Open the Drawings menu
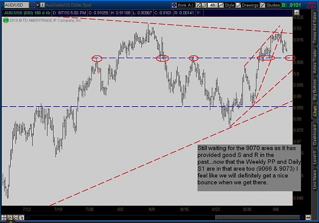 point(248,5)
